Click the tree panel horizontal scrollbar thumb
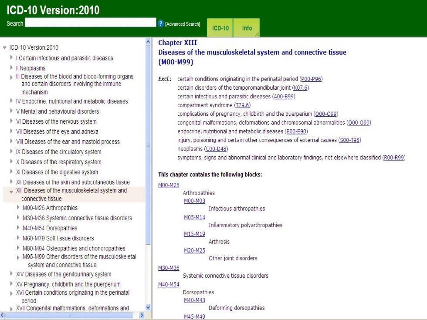Viewport: 427px width, 320px height. (x=69, y=315)
